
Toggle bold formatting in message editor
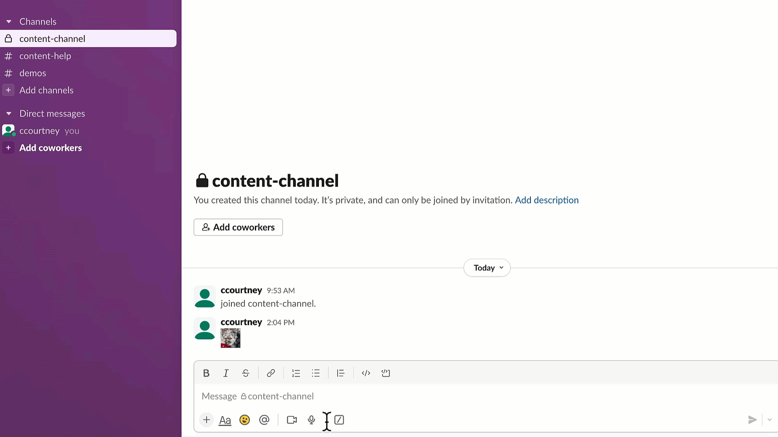[206, 373]
